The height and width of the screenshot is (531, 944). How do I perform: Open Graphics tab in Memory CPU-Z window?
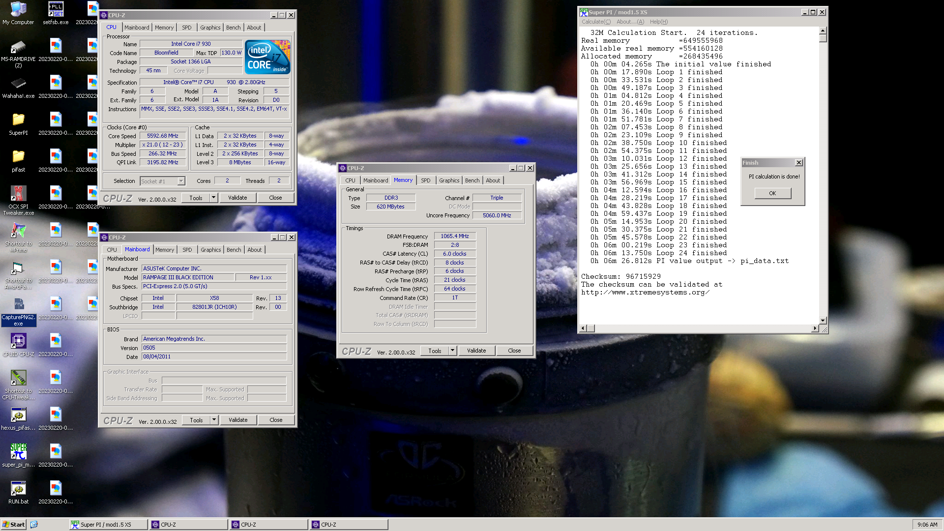(449, 180)
